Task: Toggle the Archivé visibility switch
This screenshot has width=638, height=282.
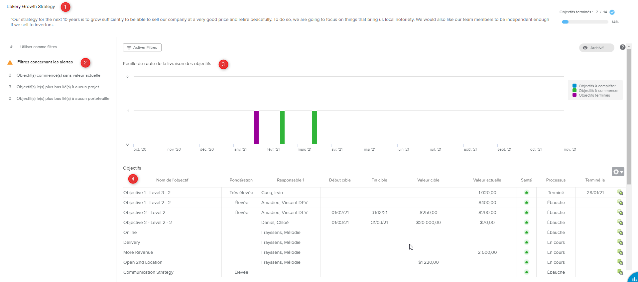Action: (x=596, y=48)
